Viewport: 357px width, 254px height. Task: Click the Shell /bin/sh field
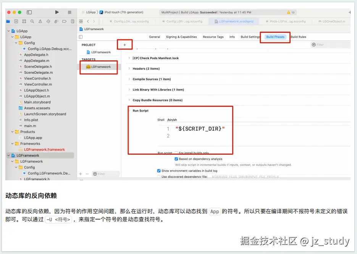258,120
